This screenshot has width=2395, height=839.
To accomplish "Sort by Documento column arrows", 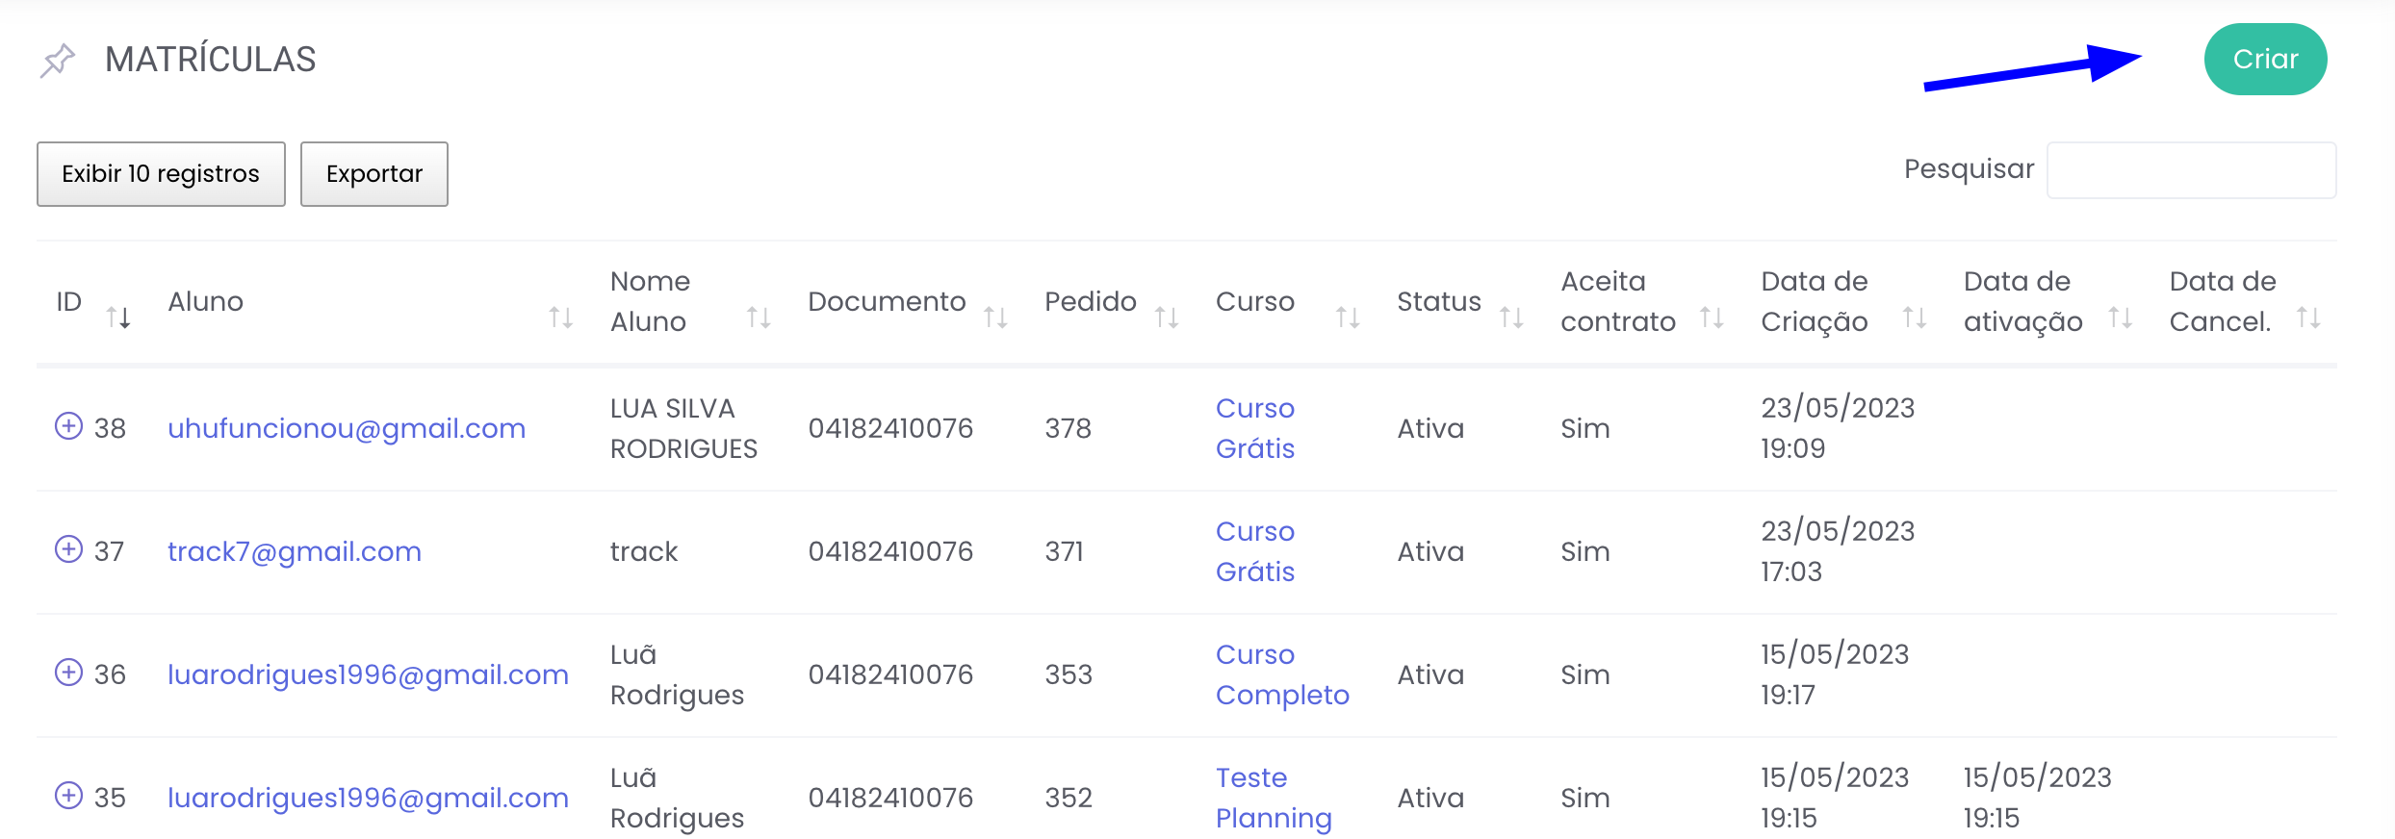I will pos(995,317).
